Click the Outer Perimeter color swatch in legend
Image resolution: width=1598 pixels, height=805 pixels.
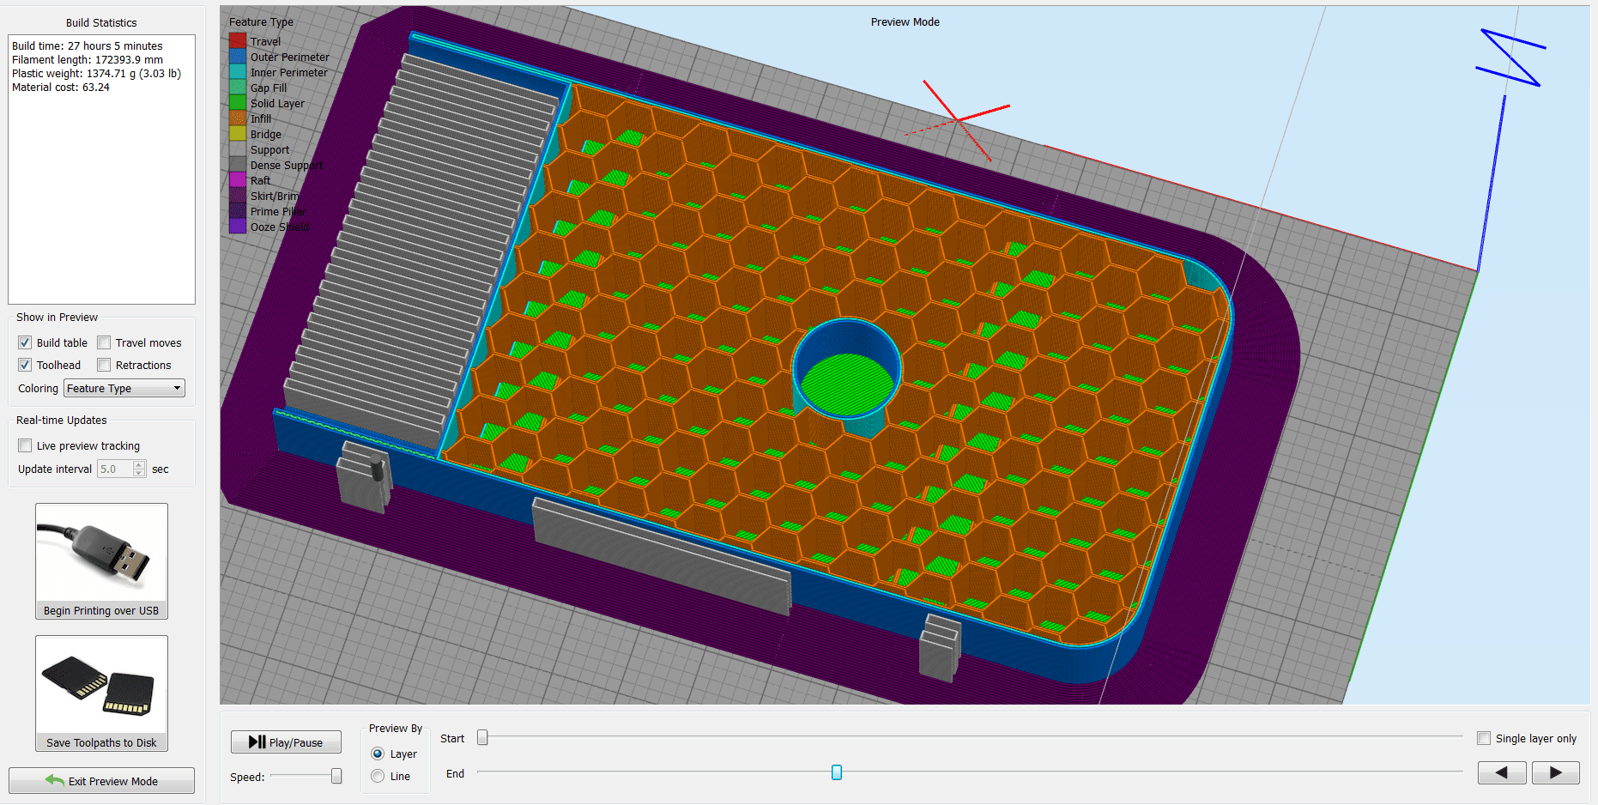pyautogui.click(x=238, y=55)
